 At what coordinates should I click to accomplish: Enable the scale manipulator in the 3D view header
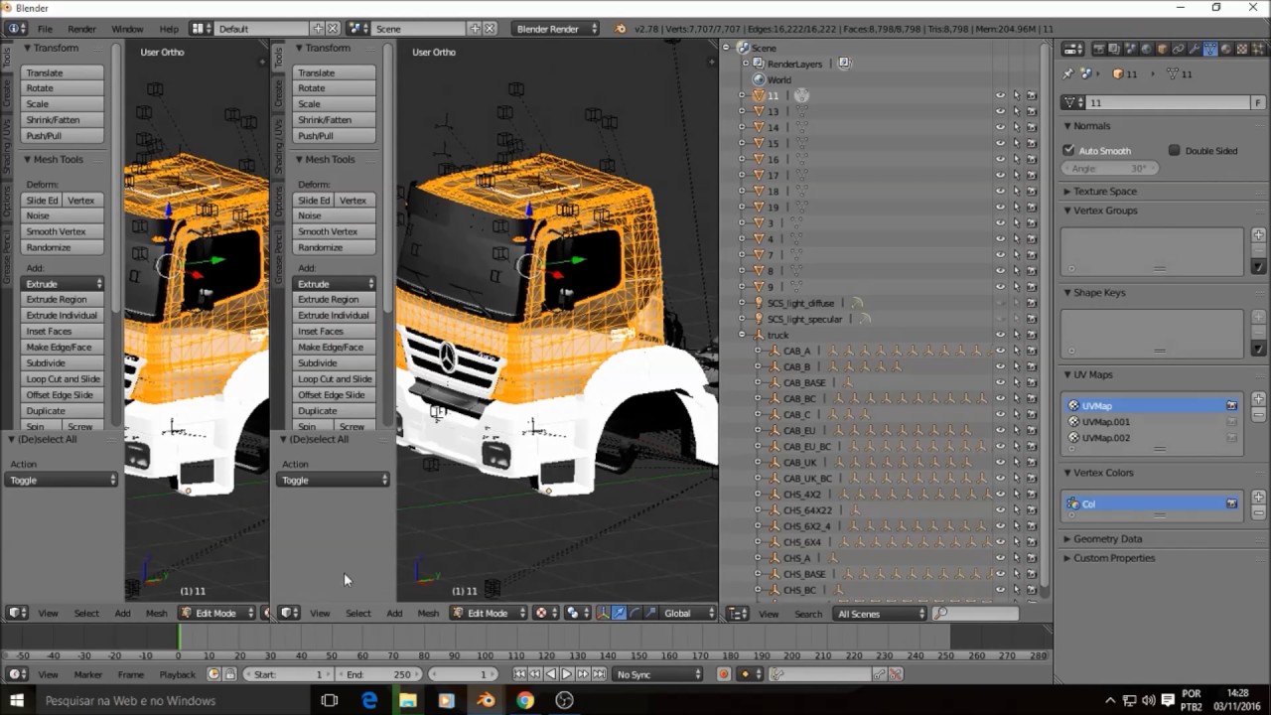tap(650, 613)
